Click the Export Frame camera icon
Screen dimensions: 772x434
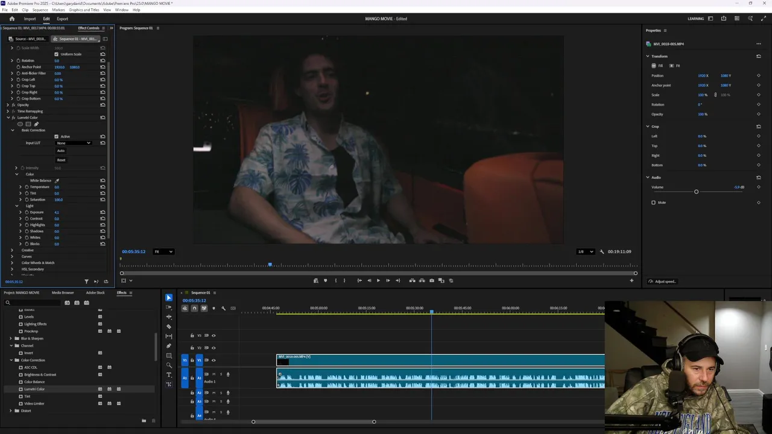pyautogui.click(x=431, y=280)
